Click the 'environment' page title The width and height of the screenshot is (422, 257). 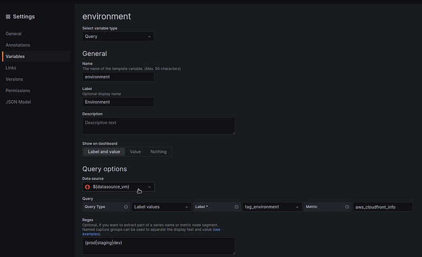[107, 16]
